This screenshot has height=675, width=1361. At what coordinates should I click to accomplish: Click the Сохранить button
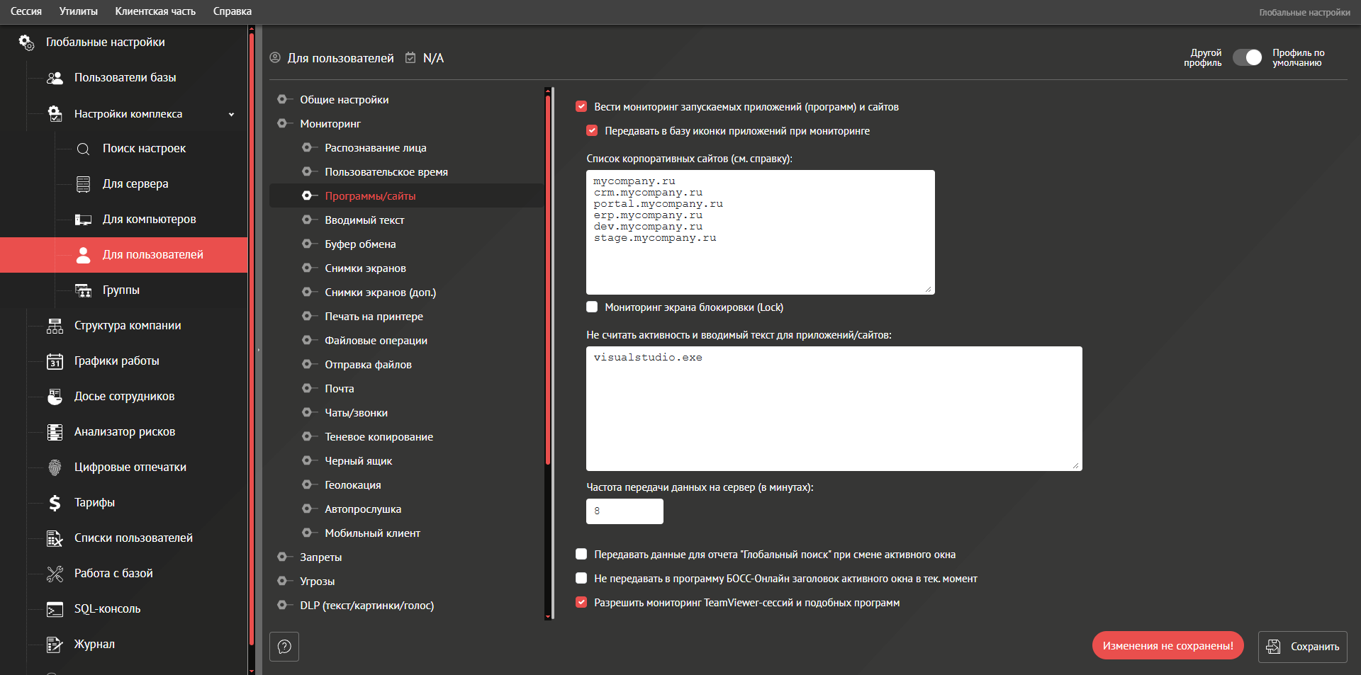click(x=1302, y=647)
